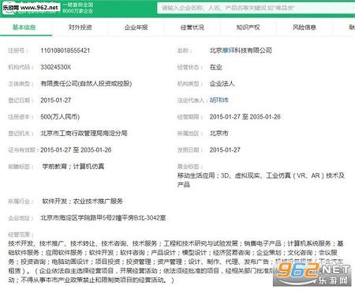Click the 在业 business status value
This screenshot has height=290, width=355.
[x=215, y=67]
